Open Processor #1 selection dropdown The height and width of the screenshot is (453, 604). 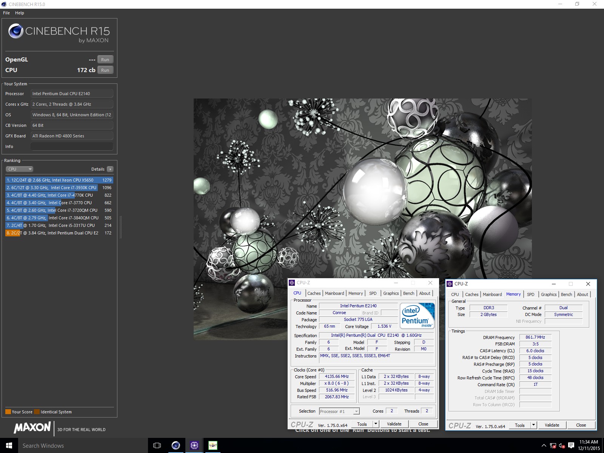click(x=339, y=411)
